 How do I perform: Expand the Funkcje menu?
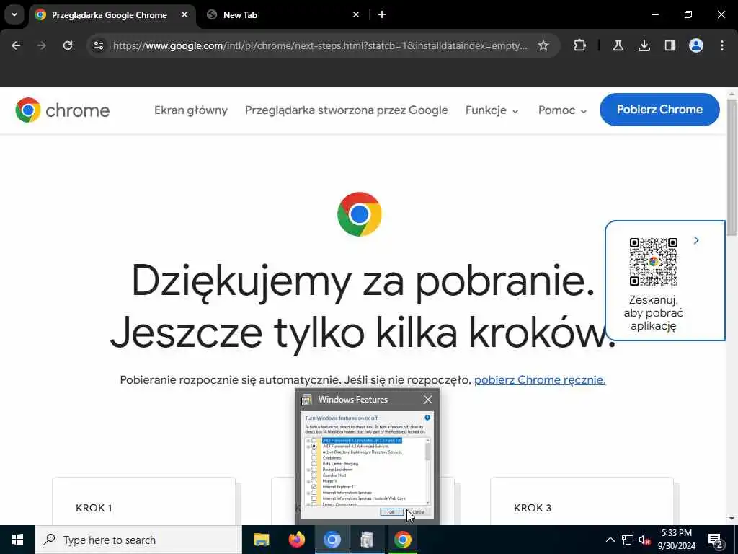492,110
